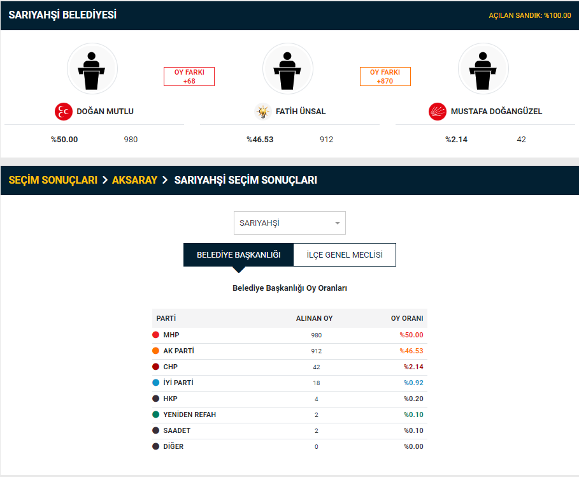Select the BELEDİYE BAŞKANLIĞI tab
The width and height of the screenshot is (579, 477).
point(238,255)
